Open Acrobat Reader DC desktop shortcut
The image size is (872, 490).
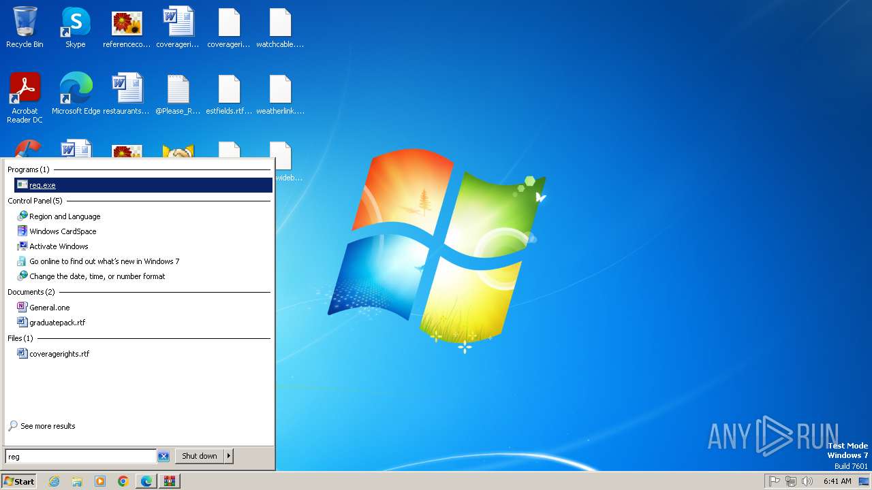[x=25, y=99]
